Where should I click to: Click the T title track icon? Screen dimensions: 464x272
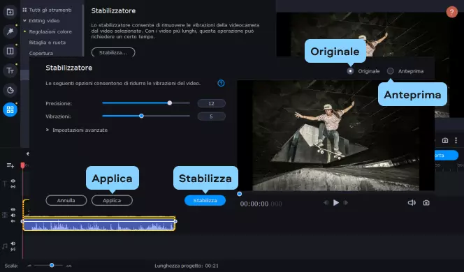coord(4,184)
